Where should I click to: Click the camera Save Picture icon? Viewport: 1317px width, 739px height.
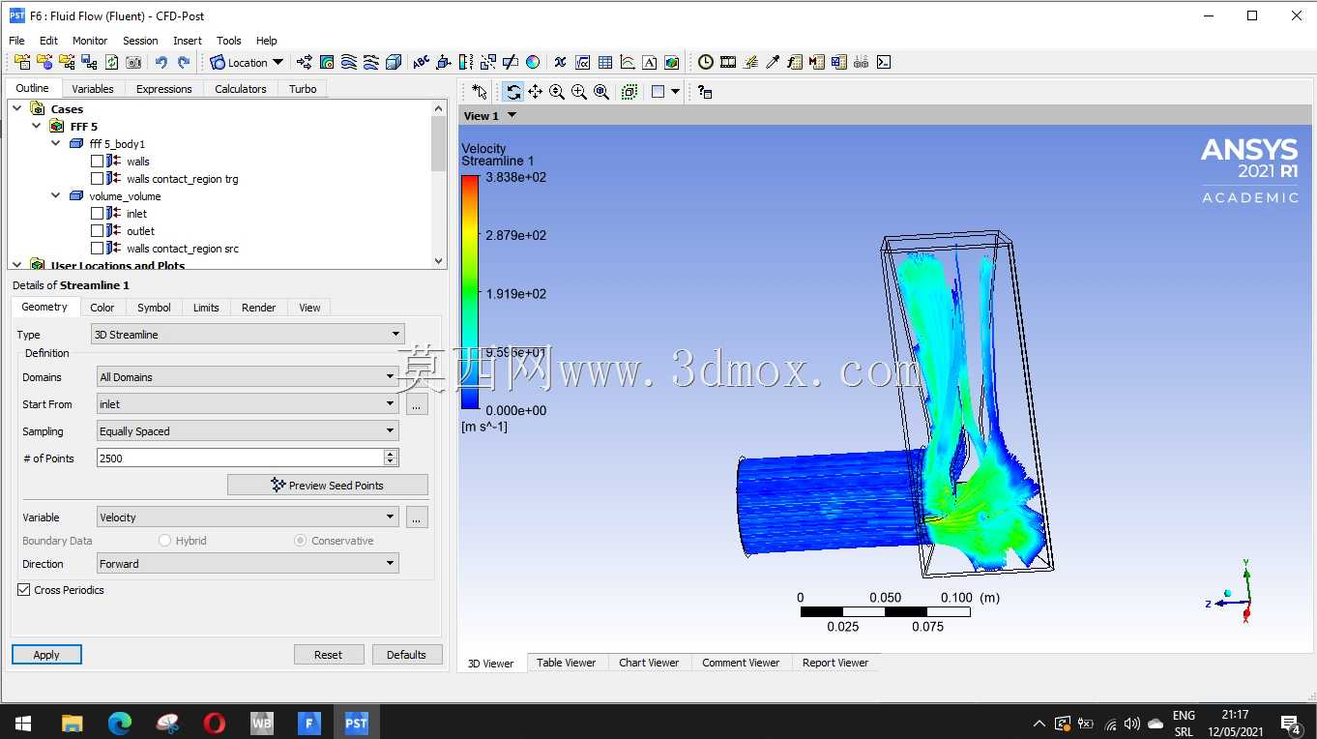coord(133,62)
